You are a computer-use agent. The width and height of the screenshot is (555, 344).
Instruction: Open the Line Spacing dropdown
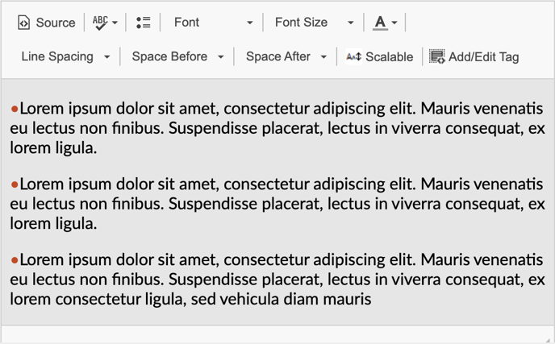pos(65,56)
